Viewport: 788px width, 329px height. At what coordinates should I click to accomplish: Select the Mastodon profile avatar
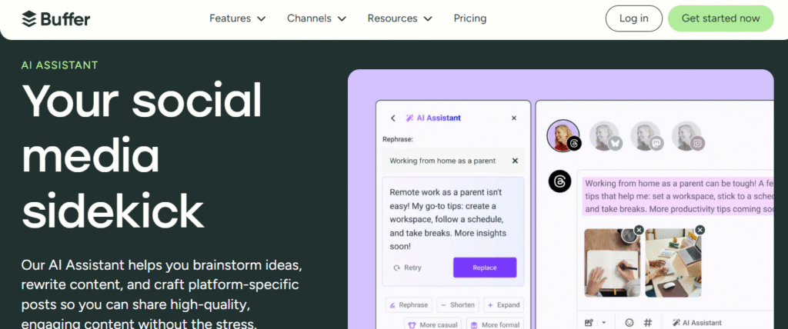tap(646, 135)
